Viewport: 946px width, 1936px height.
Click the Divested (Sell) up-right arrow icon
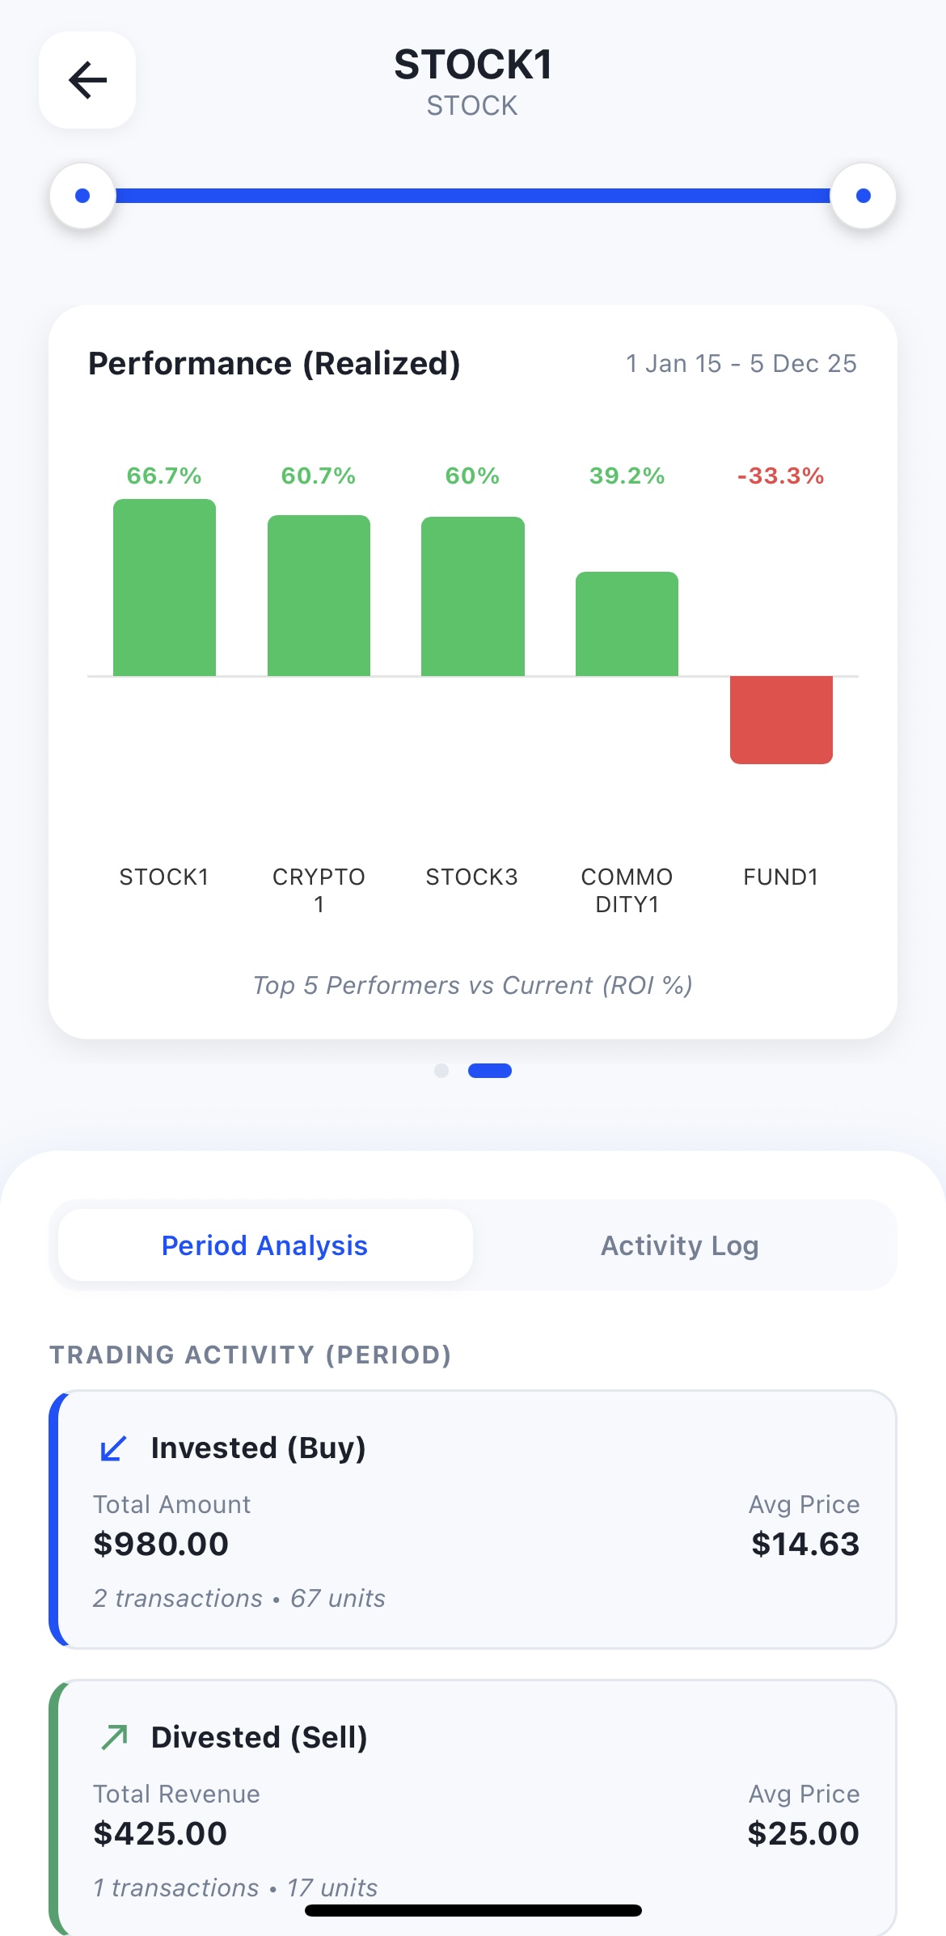(115, 1736)
